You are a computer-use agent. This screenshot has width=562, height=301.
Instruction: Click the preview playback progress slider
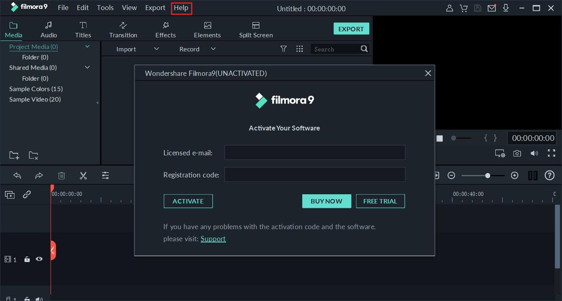(x=461, y=138)
